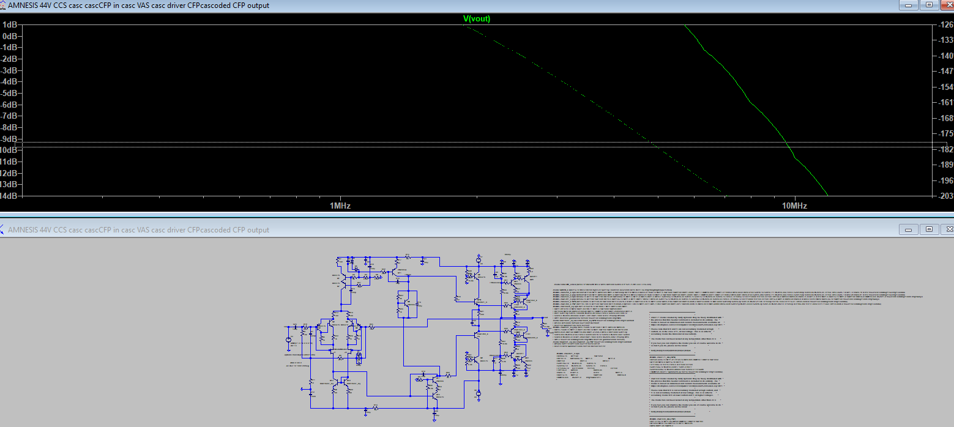The height and width of the screenshot is (427, 954).
Task: Click the -3dB left axis label
Action: click(9, 70)
